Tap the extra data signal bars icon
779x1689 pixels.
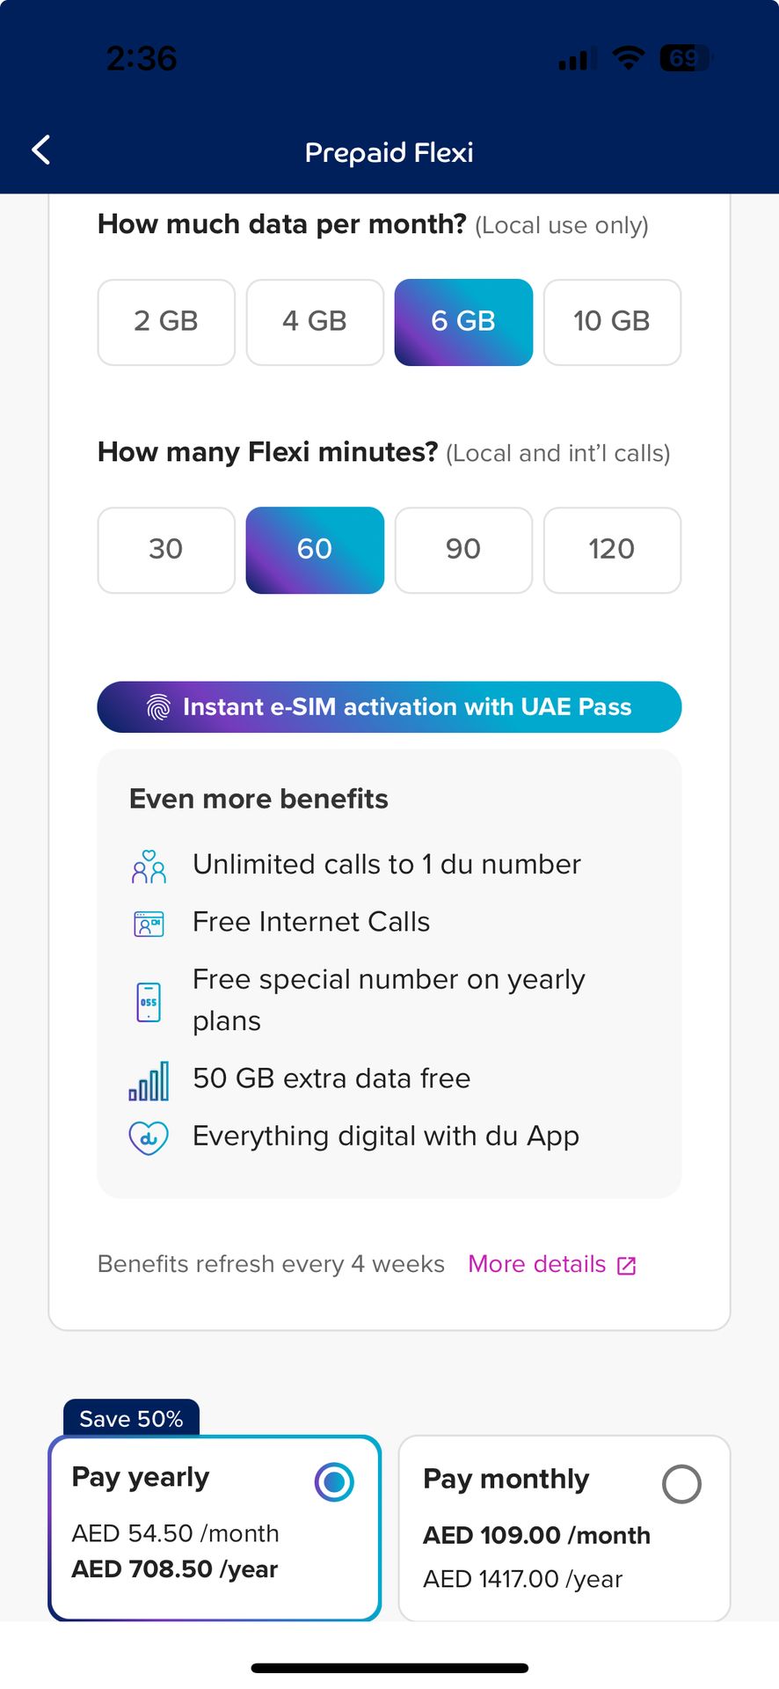(149, 1081)
